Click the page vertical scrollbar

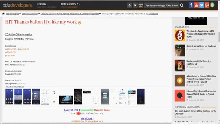point(219,37)
